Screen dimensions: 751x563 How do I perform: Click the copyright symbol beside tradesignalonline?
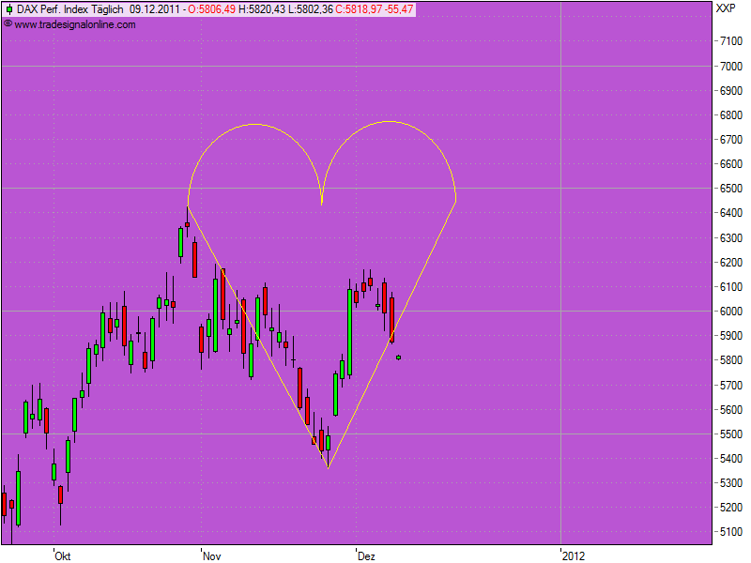tap(8, 24)
